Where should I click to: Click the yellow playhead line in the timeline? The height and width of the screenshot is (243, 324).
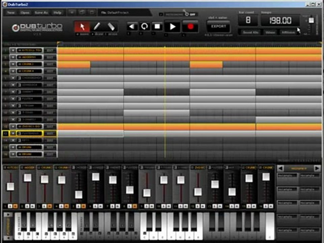click(x=165, y=102)
